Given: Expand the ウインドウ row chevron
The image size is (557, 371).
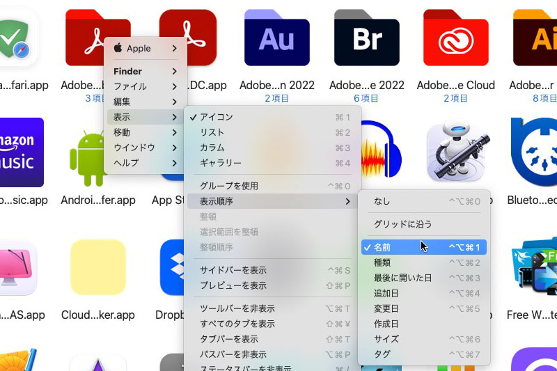Looking at the screenshot, I should pyautogui.click(x=175, y=148).
